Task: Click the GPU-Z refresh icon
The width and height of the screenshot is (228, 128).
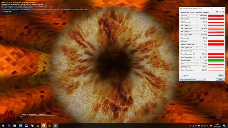Action: pyautogui.click(x=221, y=12)
